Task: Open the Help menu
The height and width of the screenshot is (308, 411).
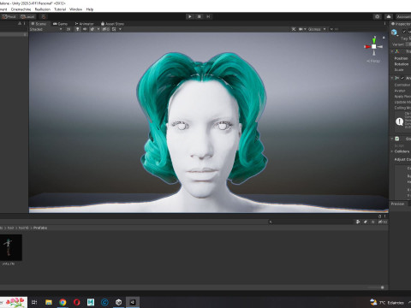Action: 90,9
